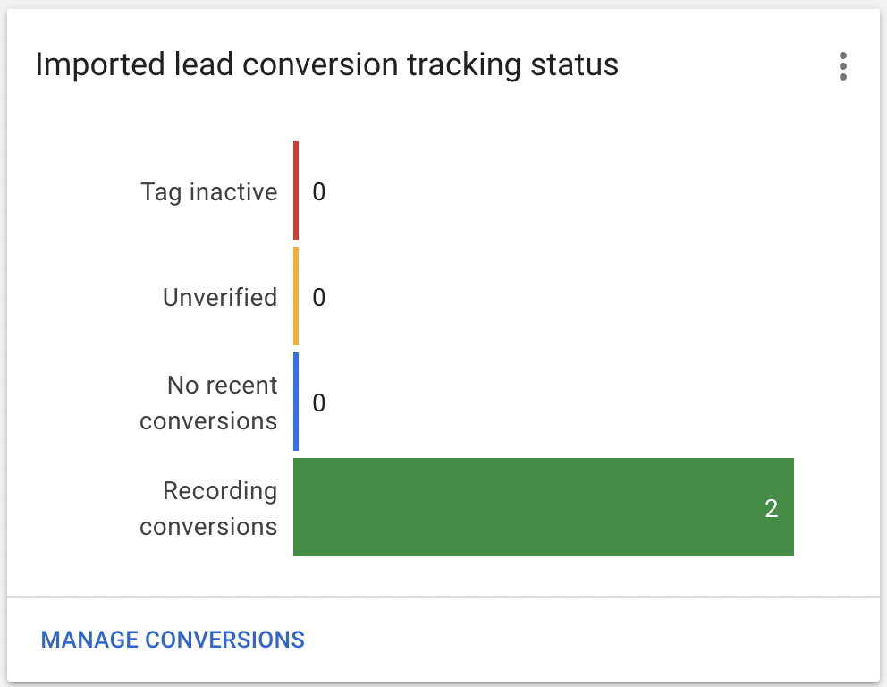Click the word status in card heading
The width and height of the screenshot is (887, 687).
(x=574, y=64)
